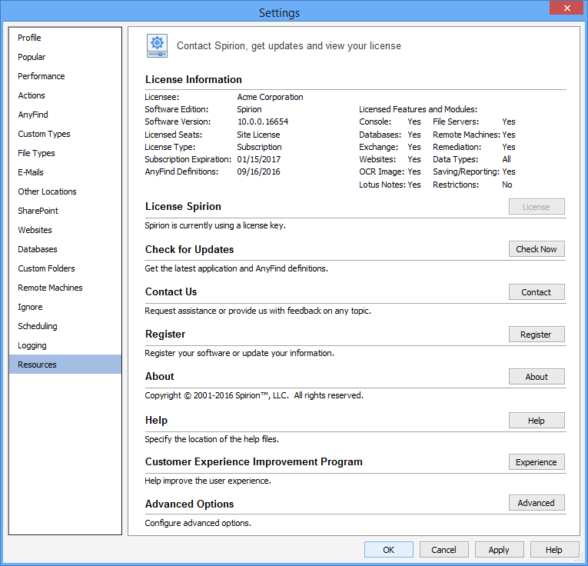Click the Experience program button
The width and height of the screenshot is (588, 566).
point(537,462)
